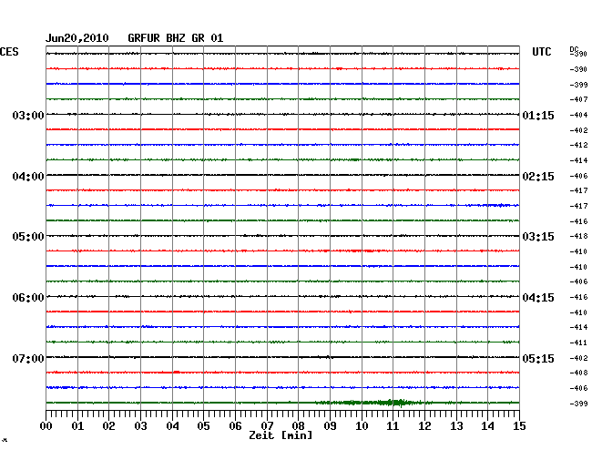
Task: Click the DC offset value -404
Action: coord(578,115)
